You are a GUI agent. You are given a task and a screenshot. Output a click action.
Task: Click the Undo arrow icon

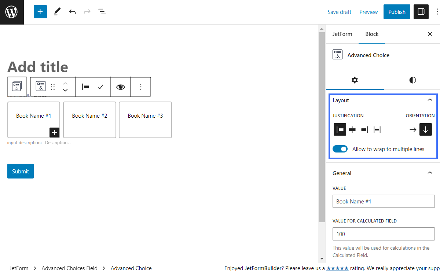(72, 12)
